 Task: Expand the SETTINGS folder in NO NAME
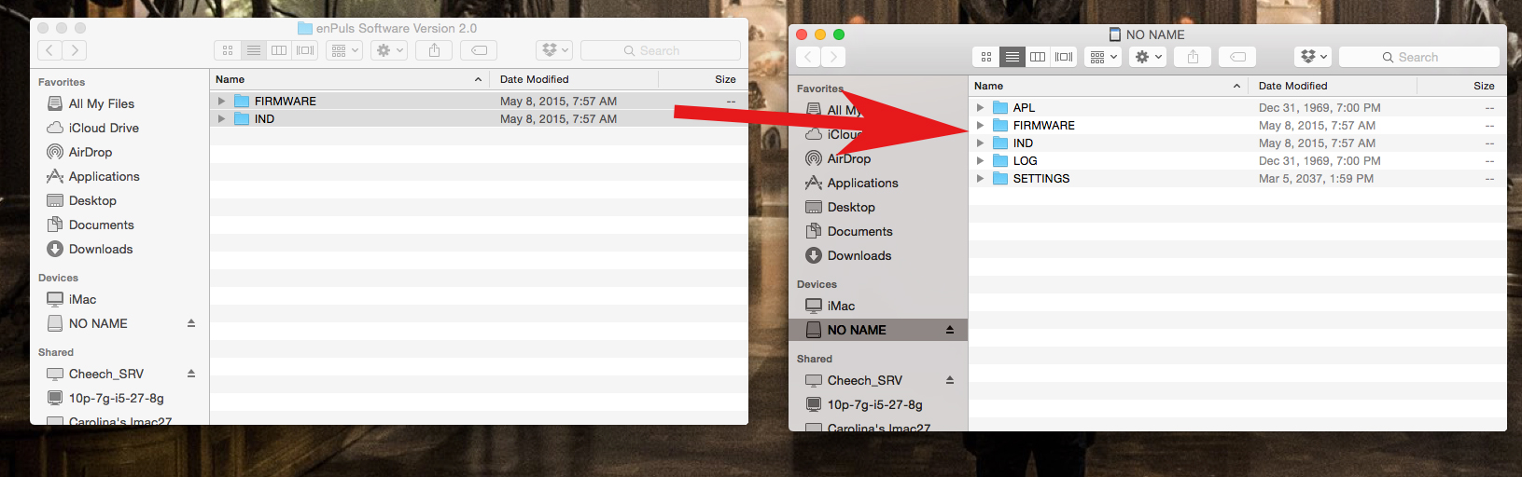[x=980, y=179]
